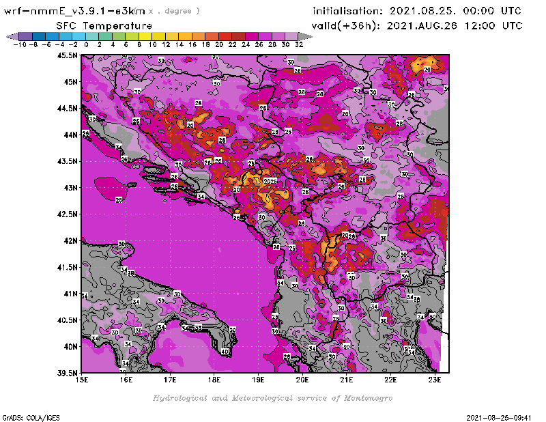Click the '21E' longitude label

(x=346, y=380)
